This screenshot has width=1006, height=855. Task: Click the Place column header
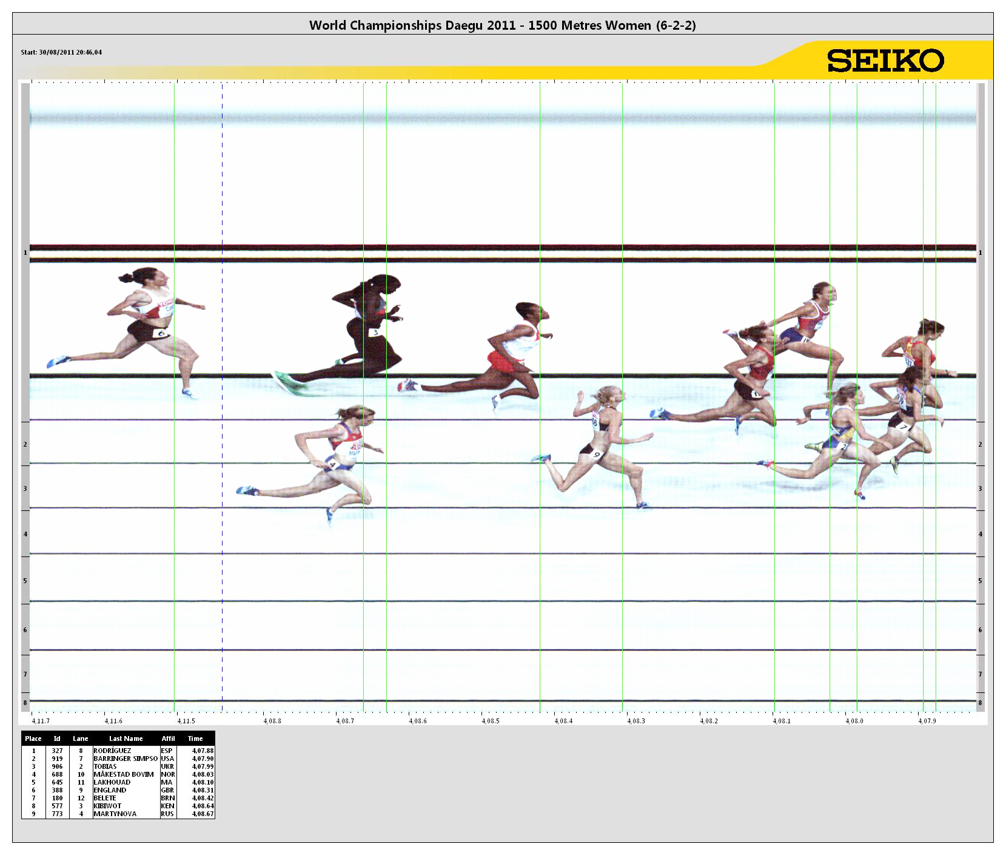click(33, 738)
